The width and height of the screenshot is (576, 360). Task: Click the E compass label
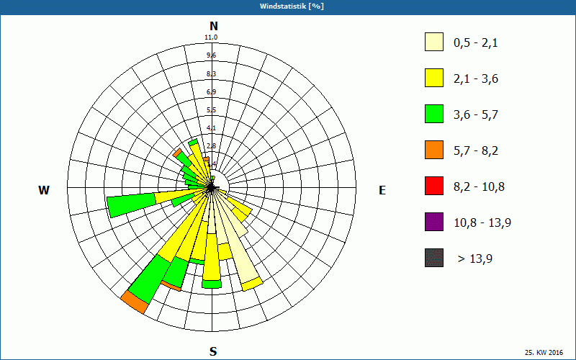[x=382, y=190]
